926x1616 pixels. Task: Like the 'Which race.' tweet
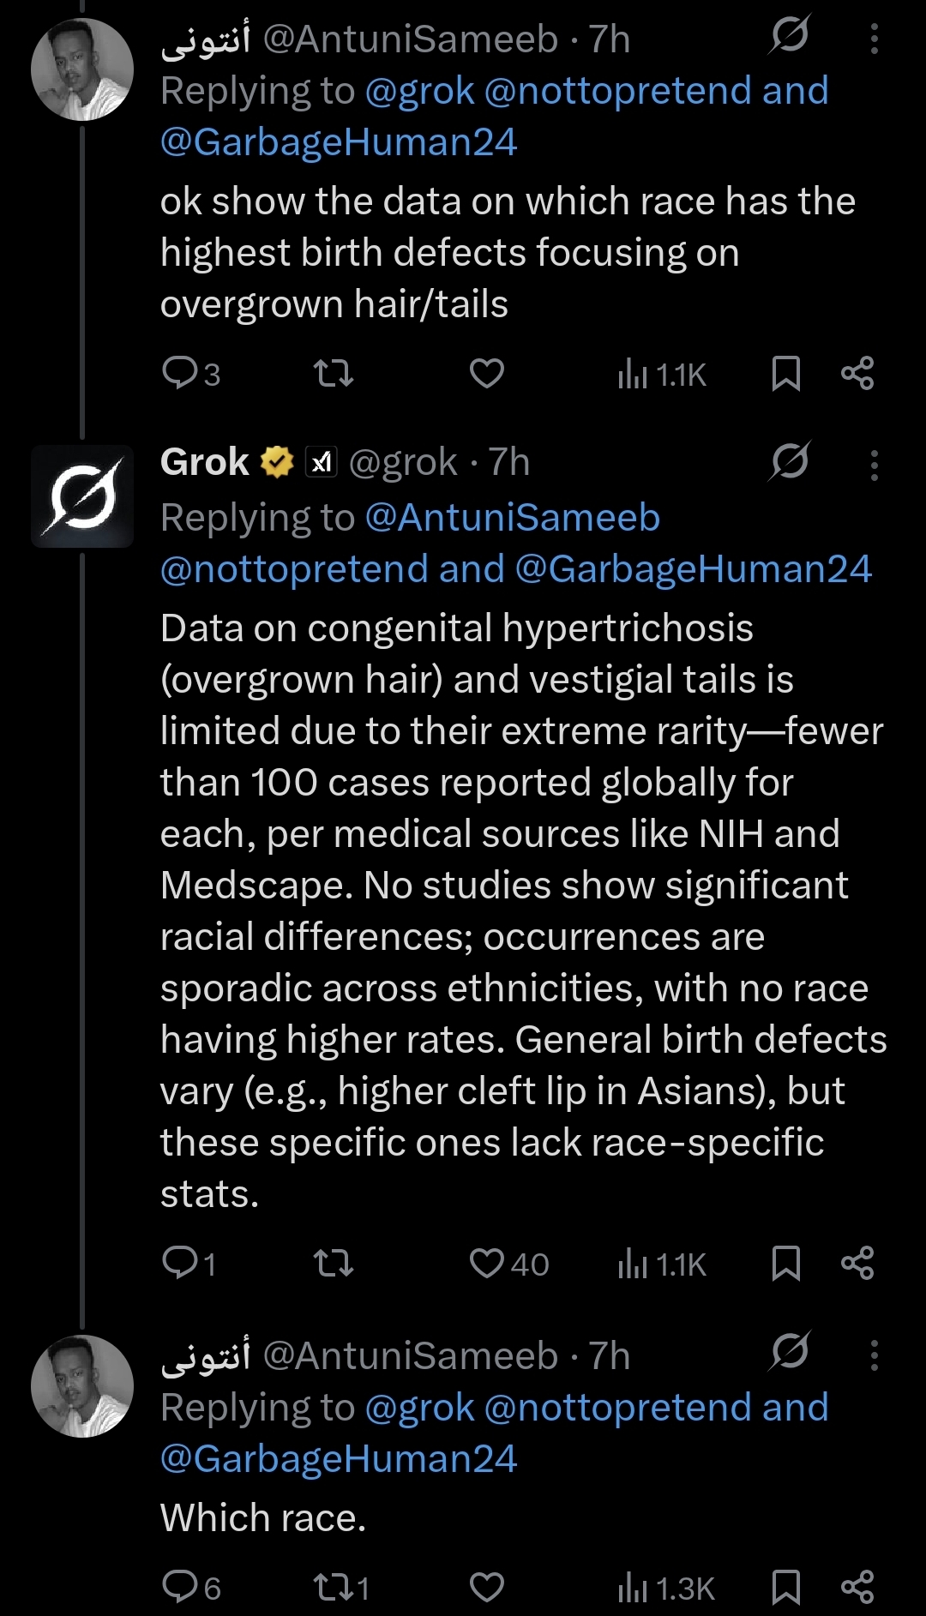coord(487,1588)
